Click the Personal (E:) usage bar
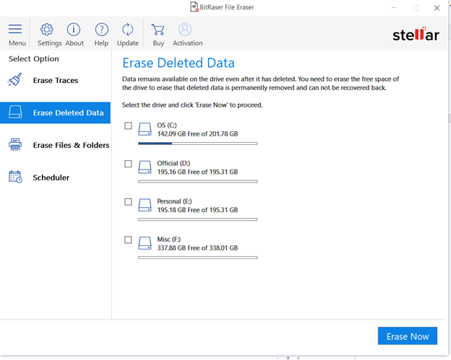This screenshot has width=451, height=360. 197,219
